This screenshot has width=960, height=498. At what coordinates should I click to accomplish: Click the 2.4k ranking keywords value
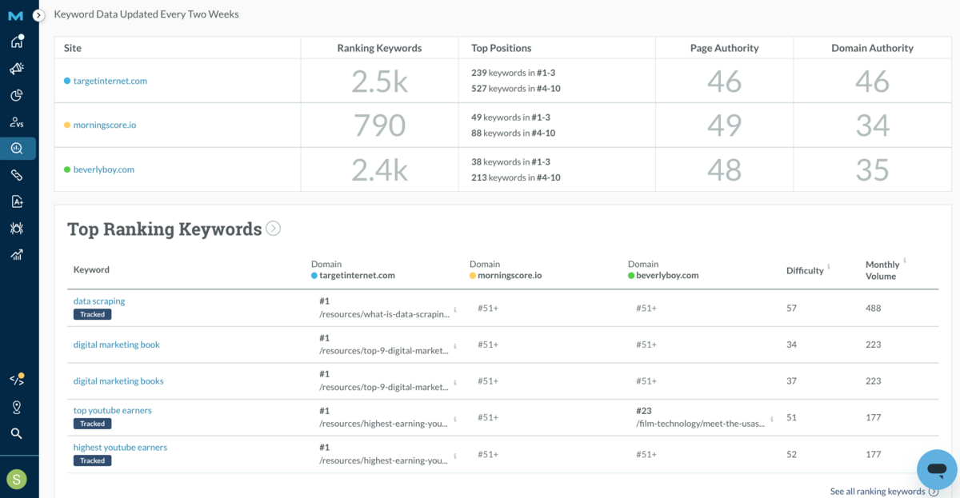click(x=379, y=169)
